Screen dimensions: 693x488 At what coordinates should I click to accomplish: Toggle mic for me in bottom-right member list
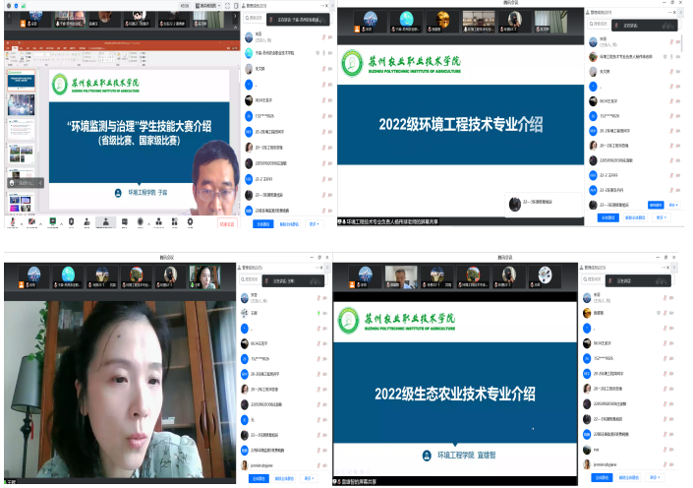click(x=665, y=450)
